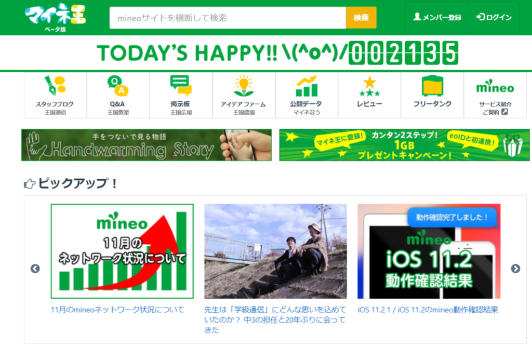Open the 1GB プレゼントキャンペーン banner
The height and width of the screenshot is (346, 532).
pos(404,145)
